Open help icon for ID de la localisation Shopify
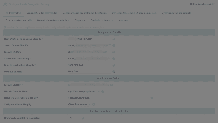 pos(114,65)
